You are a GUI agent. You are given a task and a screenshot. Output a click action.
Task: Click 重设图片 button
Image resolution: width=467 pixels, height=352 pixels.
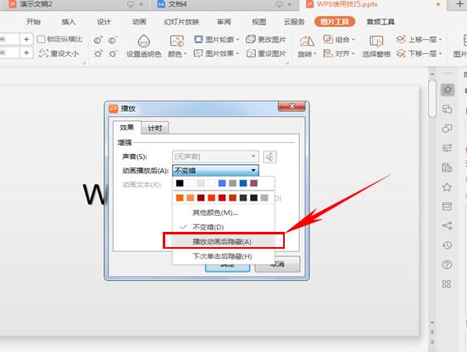pyautogui.click(x=266, y=53)
